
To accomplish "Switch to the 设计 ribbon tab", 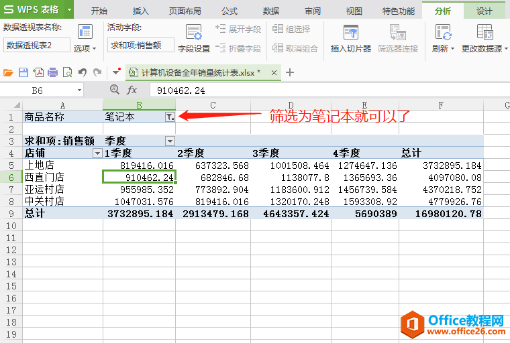I will coord(484,11).
